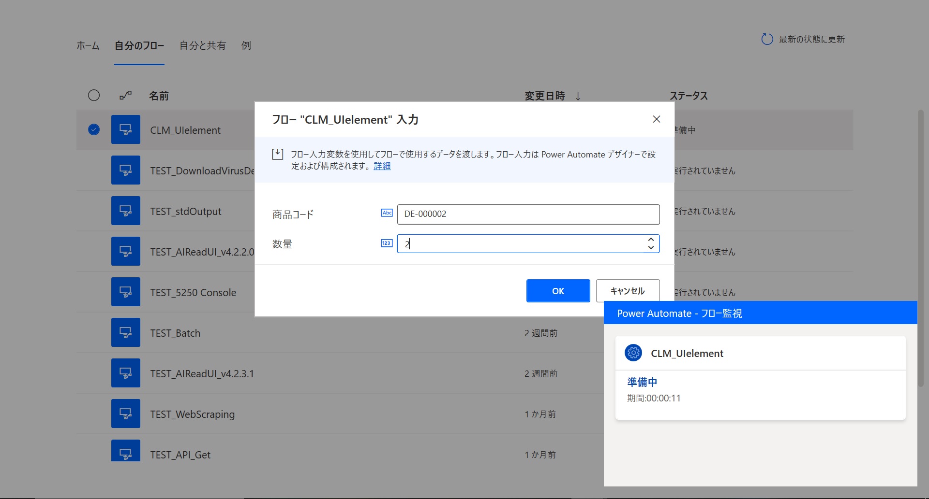This screenshot has height=499, width=929.
Task: Click the flow input info icon in the banner
Action: [x=278, y=155]
